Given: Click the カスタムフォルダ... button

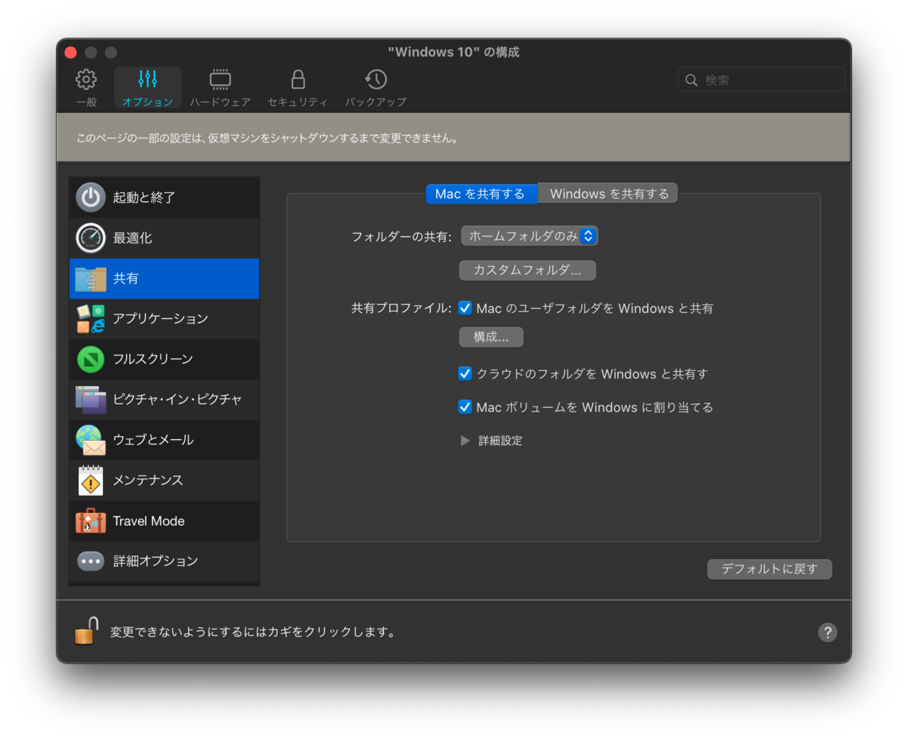Looking at the screenshot, I should [527, 270].
